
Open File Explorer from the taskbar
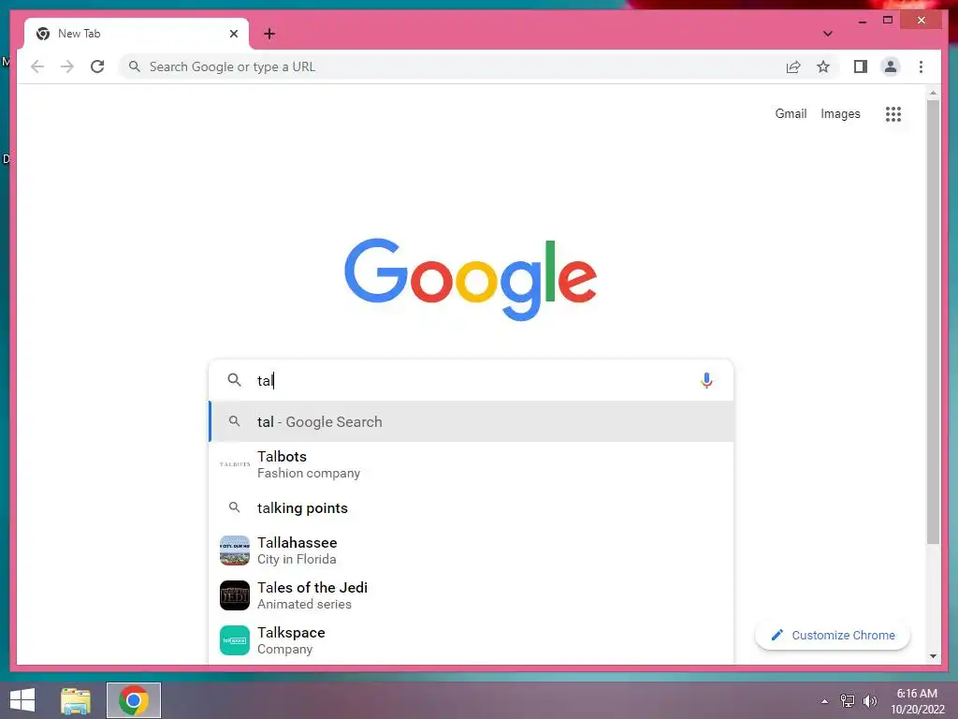(x=76, y=700)
